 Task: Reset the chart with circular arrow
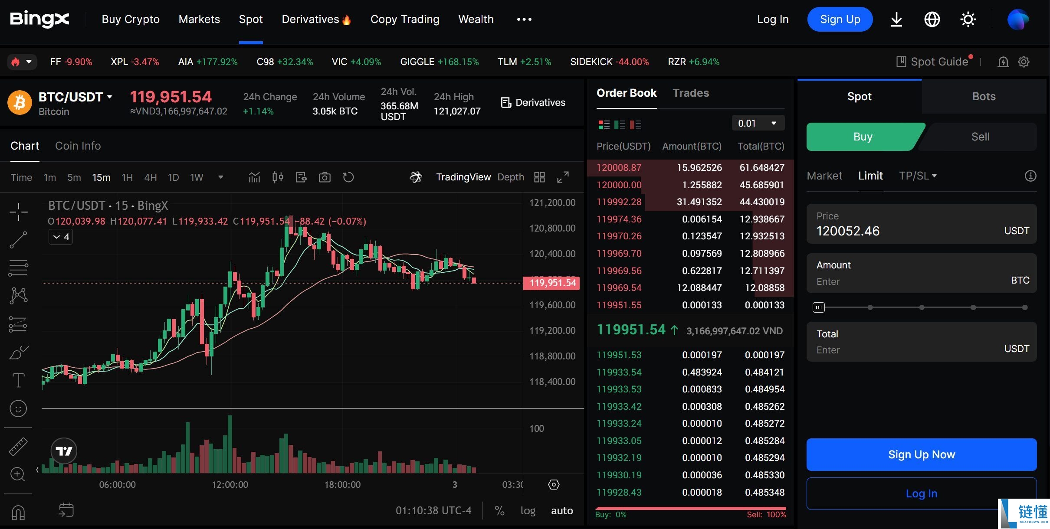coord(348,177)
